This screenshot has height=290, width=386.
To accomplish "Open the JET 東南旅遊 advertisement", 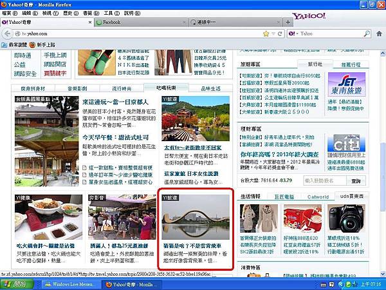I will (347, 84).
